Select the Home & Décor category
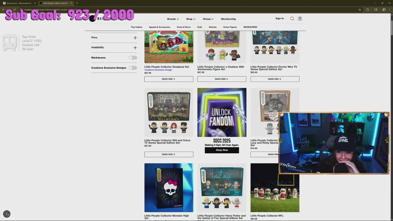The width and height of the screenshot is (393, 221). pyautogui.click(x=184, y=27)
